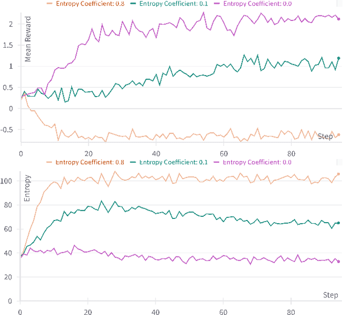
Task: Click green endpoint dot in Mean Reward chart
Action: point(338,58)
